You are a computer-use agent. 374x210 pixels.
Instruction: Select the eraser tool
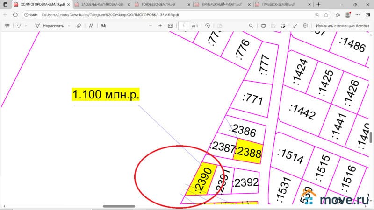click(79, 26)
